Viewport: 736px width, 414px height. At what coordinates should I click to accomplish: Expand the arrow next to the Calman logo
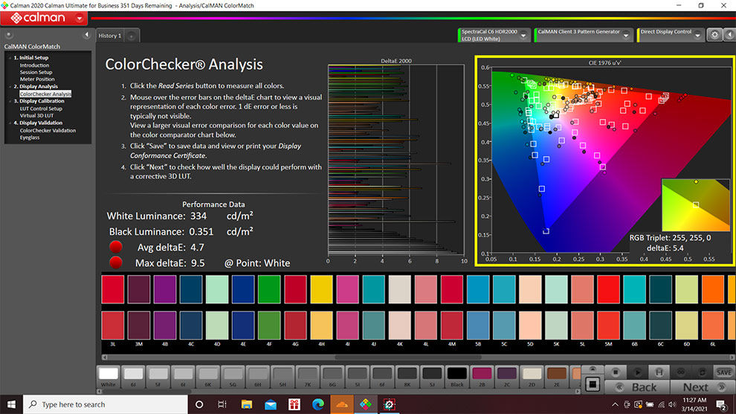80,19
